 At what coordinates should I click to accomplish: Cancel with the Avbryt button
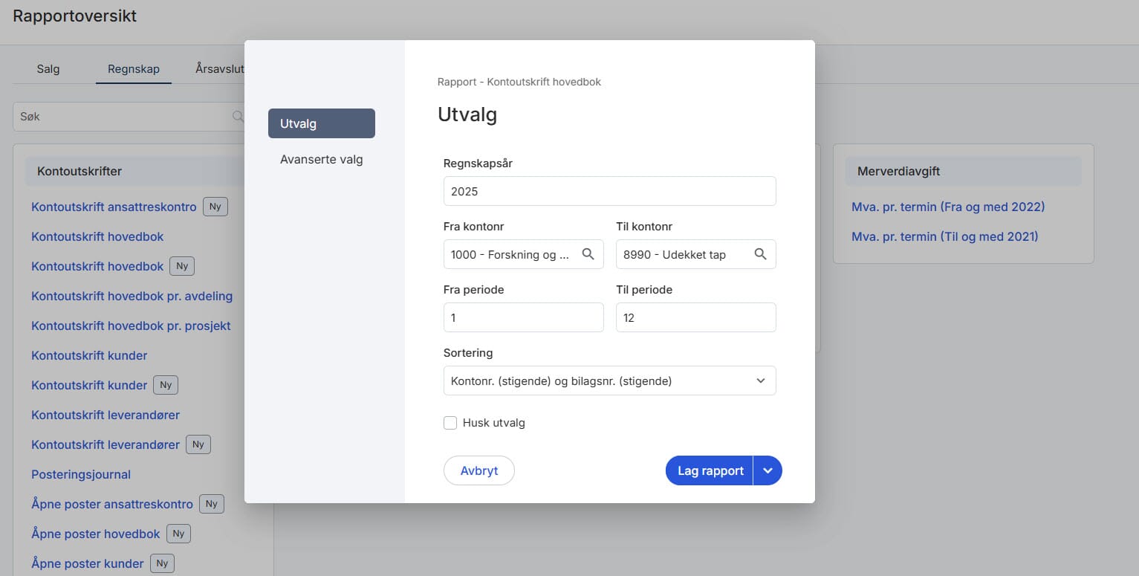pos(479,470)
